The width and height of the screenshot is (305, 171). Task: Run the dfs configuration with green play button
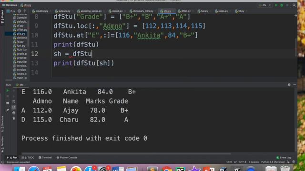pos(276,5)
